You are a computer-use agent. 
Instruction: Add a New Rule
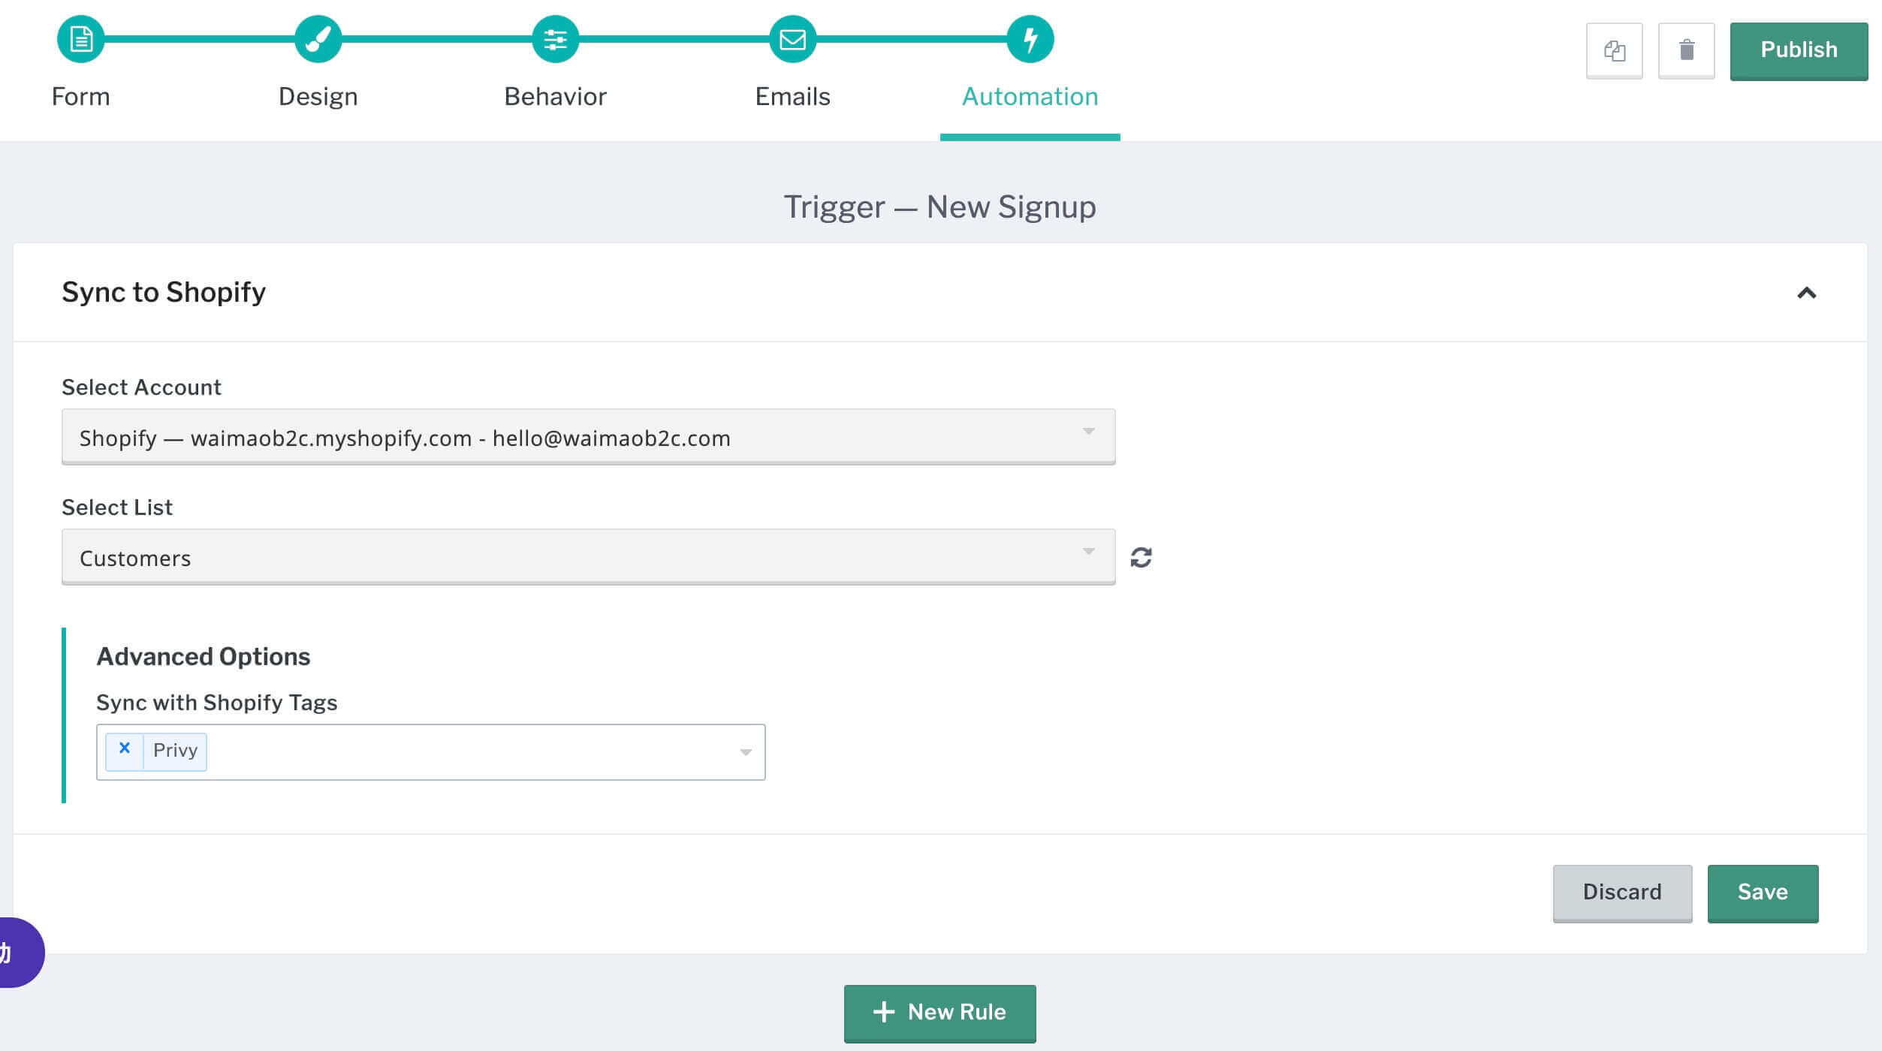pos(939,1013)
